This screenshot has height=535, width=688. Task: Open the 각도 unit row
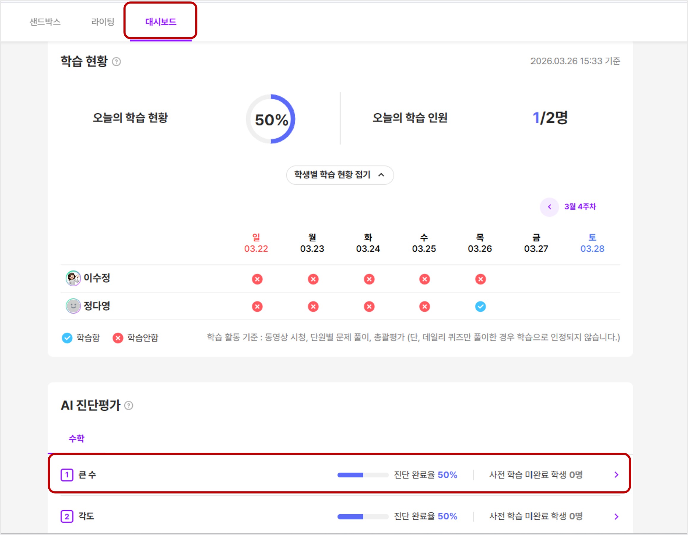(x=340, y=516)
